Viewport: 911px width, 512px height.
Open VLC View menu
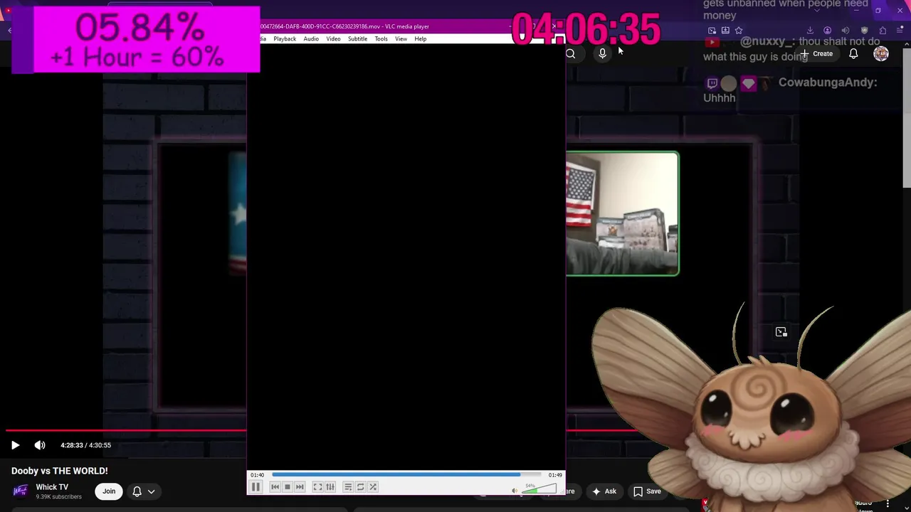coord(401,39)
